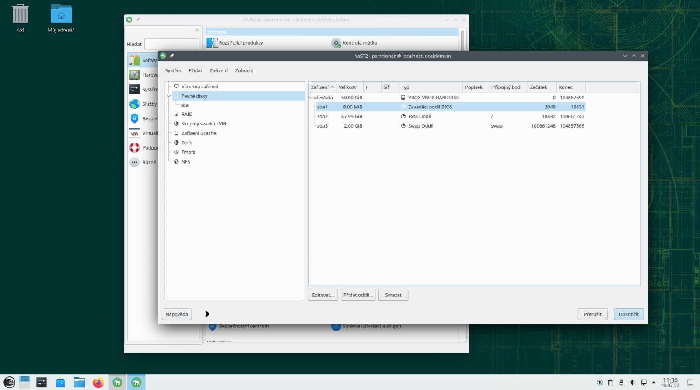This screenshot has height=390, width=700.
Task: Open the Koš trash desktop icon
Action: coord(20,14)
